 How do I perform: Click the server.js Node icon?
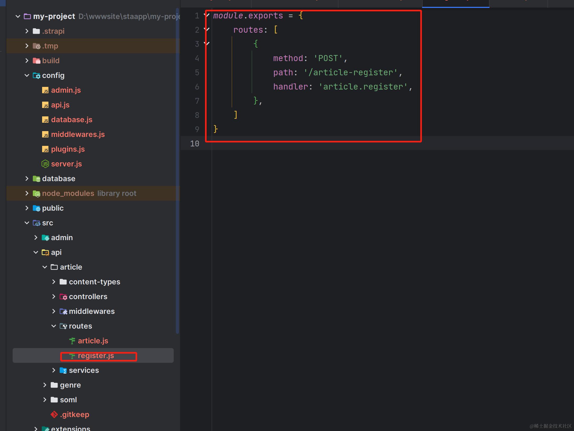click(x=45, y=164)
